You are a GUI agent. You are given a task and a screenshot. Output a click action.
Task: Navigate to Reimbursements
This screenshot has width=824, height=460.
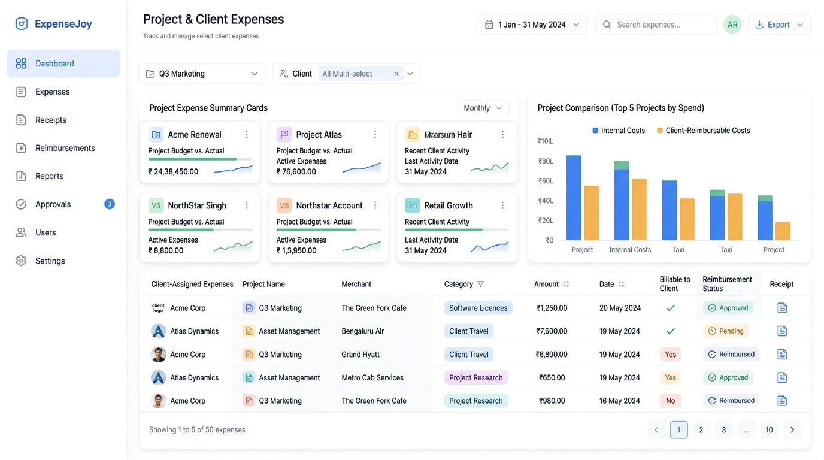[63, 148]
